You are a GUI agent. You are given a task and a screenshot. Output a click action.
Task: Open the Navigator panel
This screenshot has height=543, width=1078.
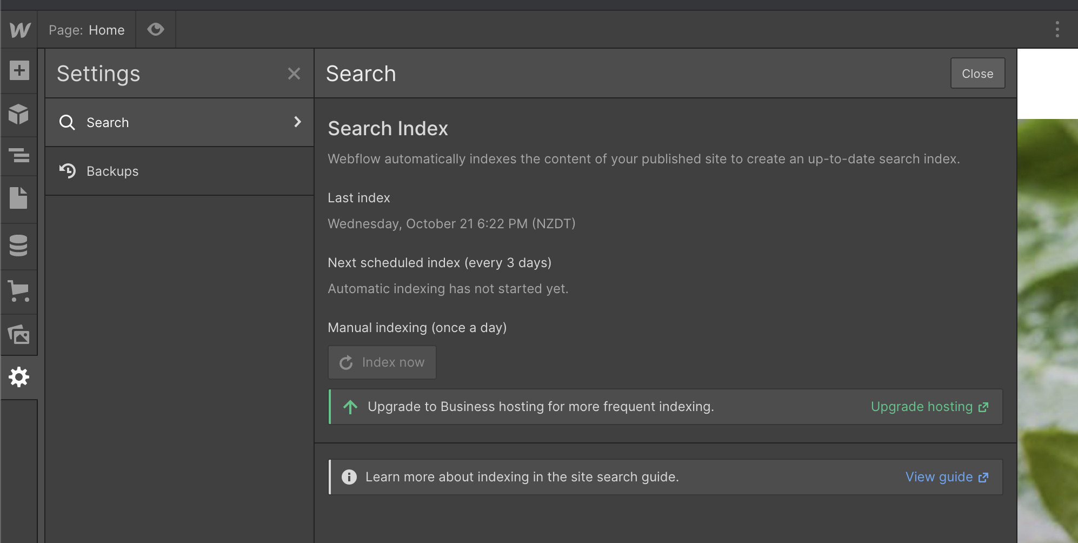19,155
